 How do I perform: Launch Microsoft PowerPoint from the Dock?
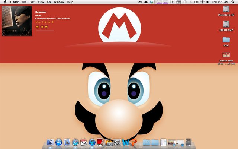tap(134, 142)
